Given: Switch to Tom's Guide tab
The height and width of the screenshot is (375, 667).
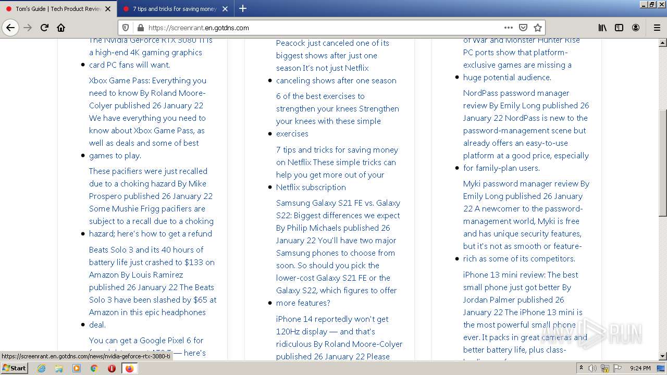Looking at the screenshot, I should [x=58, y=9].
